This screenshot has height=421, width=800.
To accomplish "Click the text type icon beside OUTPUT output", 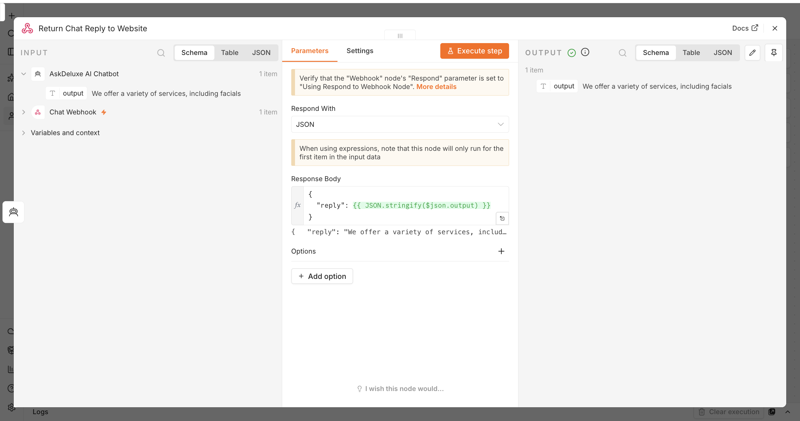I will 543,86.
